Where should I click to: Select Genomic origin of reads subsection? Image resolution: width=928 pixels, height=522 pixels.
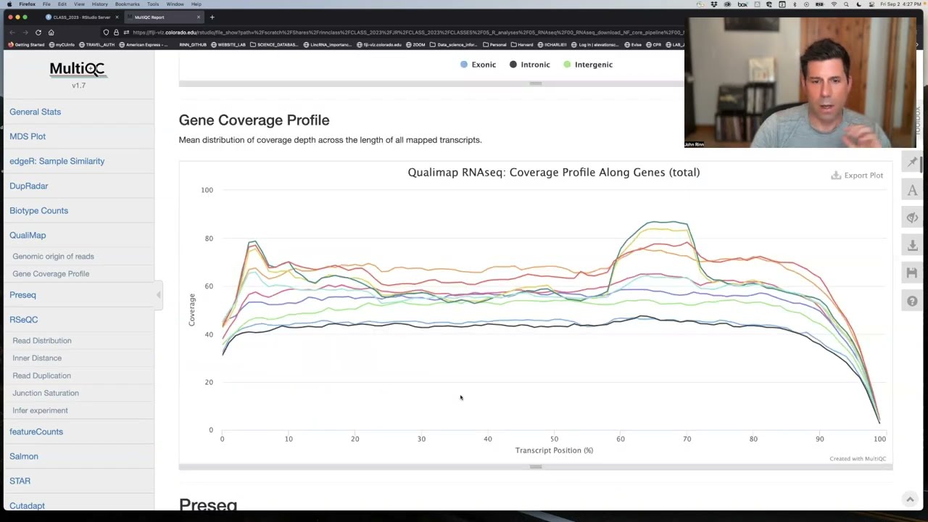pos(53,256)
